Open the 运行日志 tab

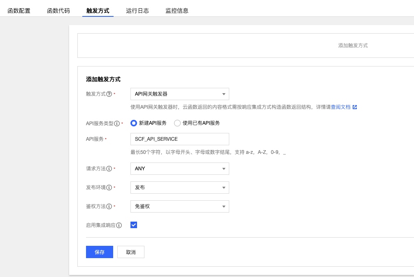point(137,11)
